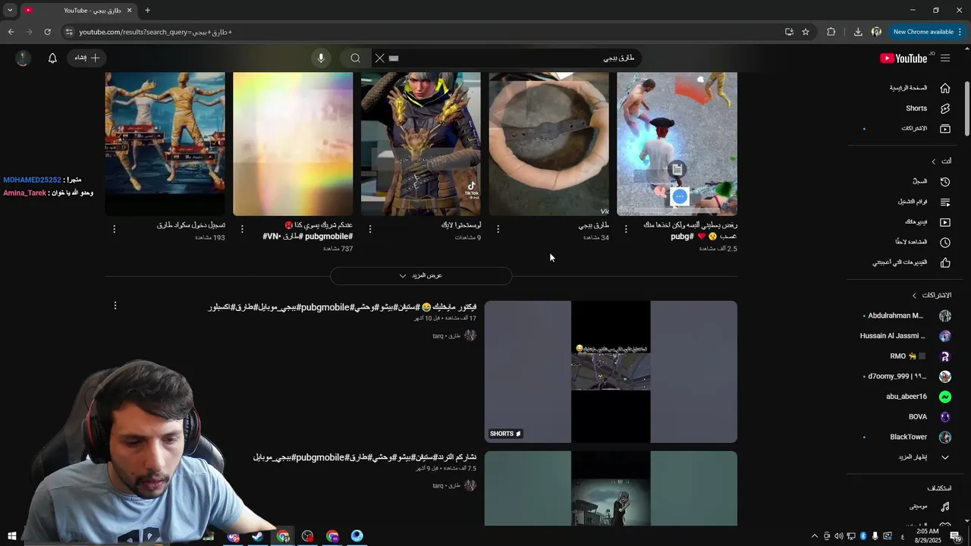Open the account avatar on the YouTube header
The width and height of the screenshot is (971, 546).
[x=23, y=58]
